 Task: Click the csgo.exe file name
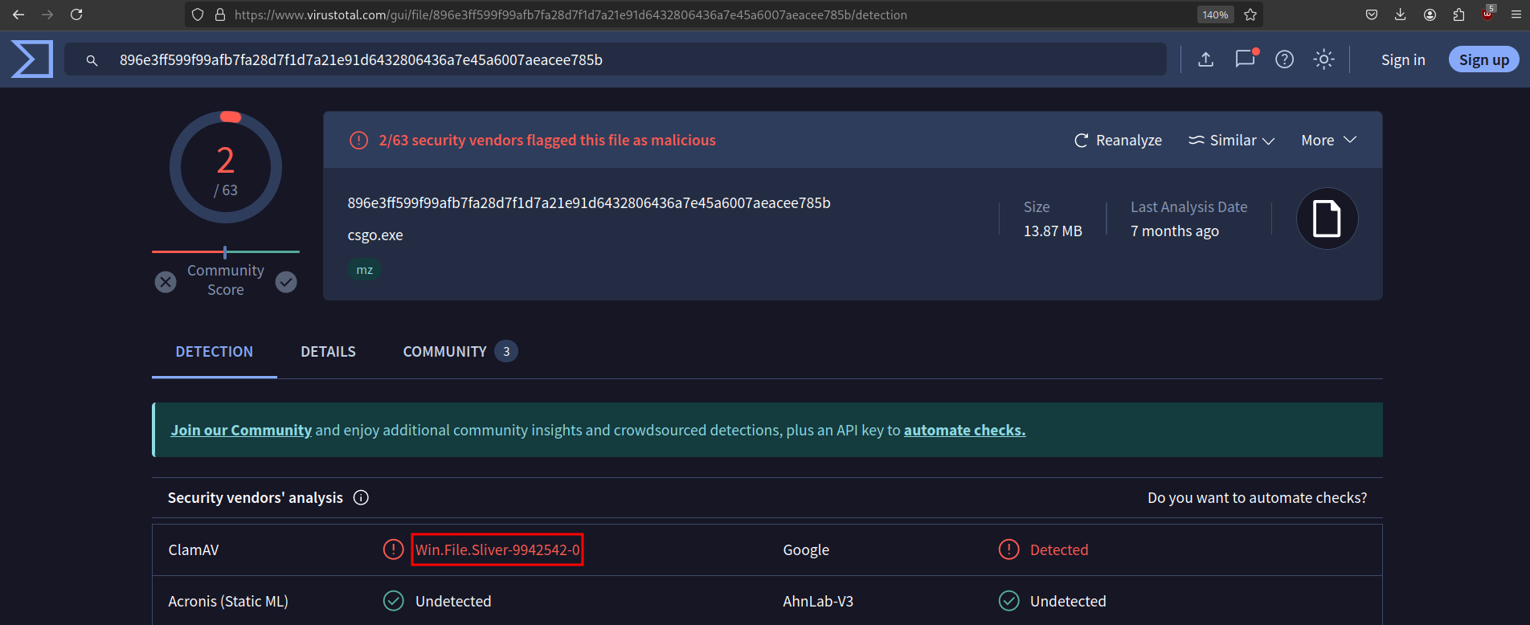pyautogui.click(x=375, y=235)
